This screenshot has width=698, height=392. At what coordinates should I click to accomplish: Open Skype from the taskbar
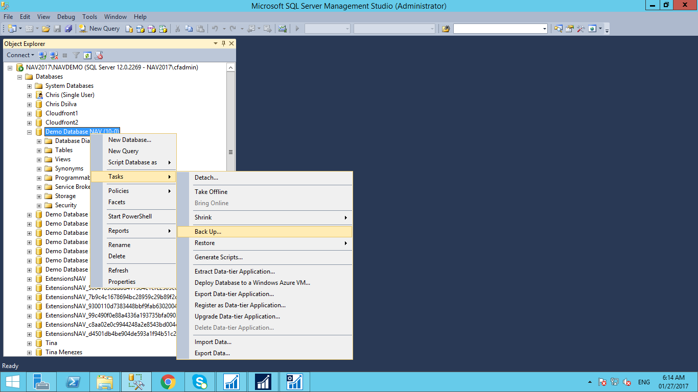click(x=200, y=382)
